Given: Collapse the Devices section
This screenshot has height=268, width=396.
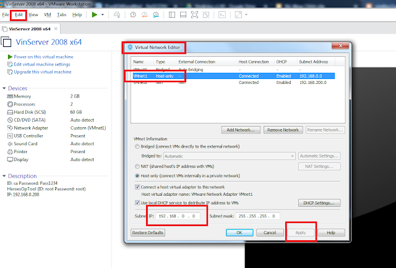Looking at the screenshot, I should coord(4,88).
